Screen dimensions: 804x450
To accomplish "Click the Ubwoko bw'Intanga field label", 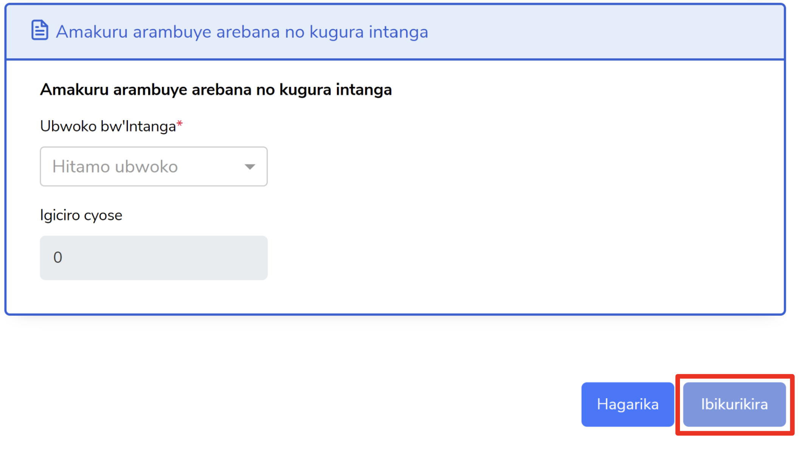I will click(x=108, y=126).
